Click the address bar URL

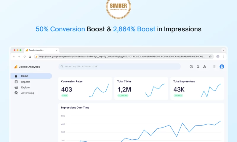122,57
